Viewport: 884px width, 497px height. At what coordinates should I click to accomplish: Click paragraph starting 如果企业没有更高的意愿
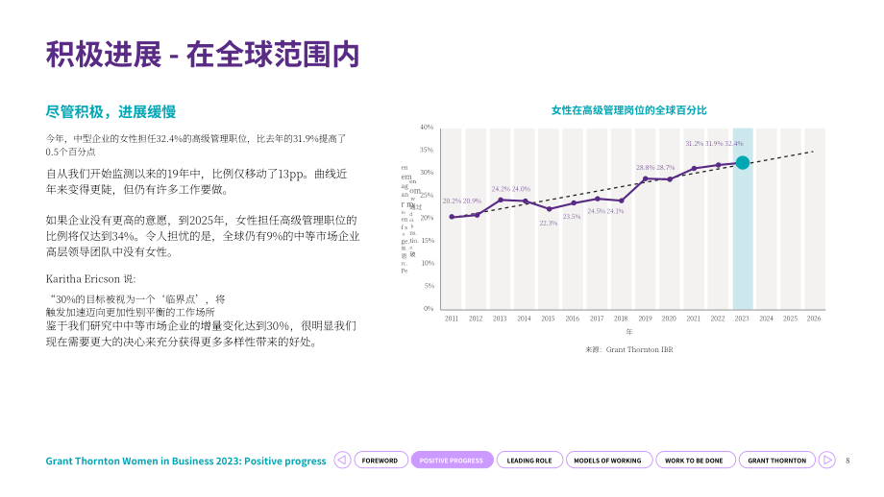203,236
